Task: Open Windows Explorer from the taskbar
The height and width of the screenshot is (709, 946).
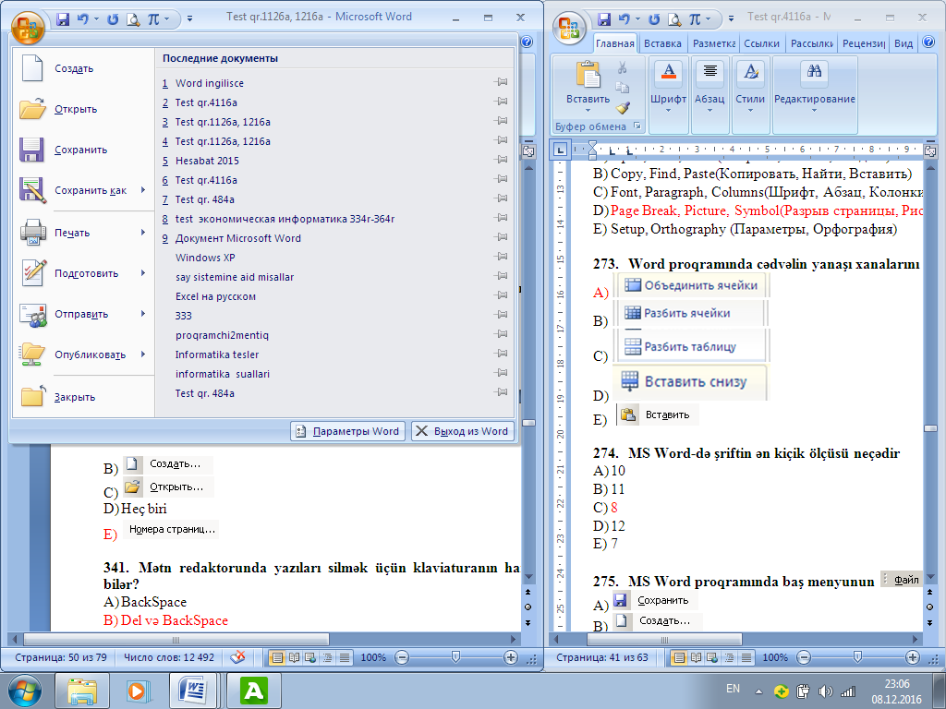Action: pos(82,691)
